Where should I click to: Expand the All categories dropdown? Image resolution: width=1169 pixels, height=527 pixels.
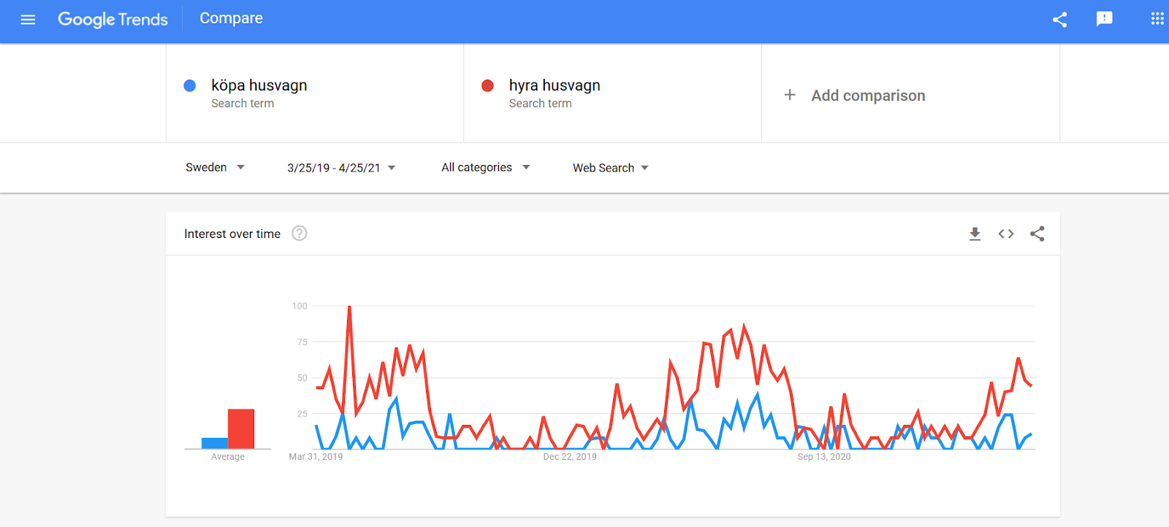pyautogui.click(x=485, y=167)
